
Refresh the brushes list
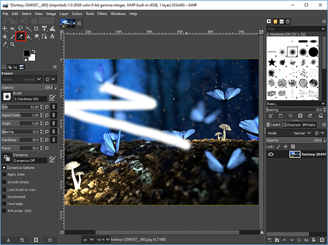coord(310,116)
